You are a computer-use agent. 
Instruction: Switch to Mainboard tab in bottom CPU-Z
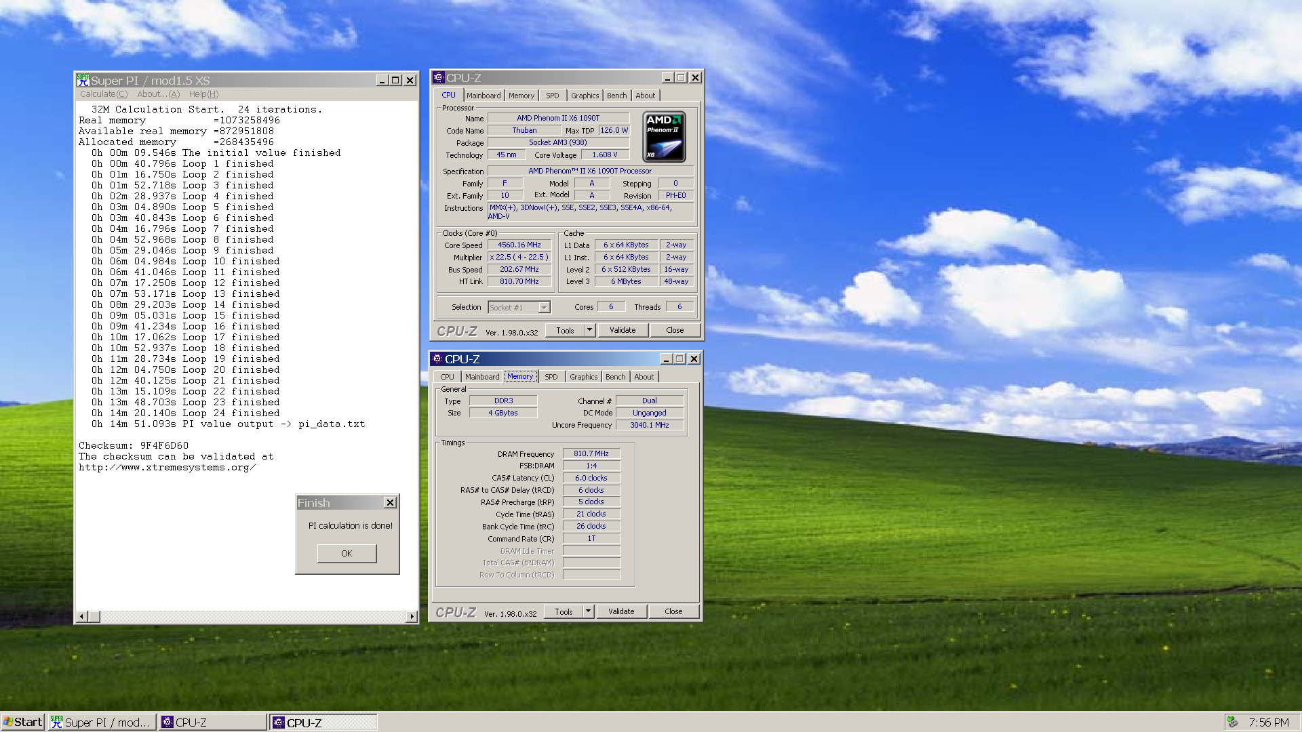pos(482,377)
